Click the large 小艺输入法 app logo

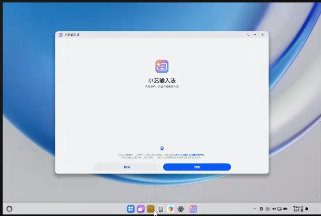[x=162, y=66]
